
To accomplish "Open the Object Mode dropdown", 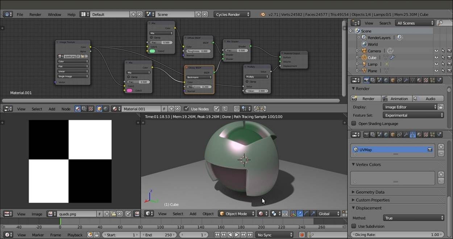I will click(236, 214).
